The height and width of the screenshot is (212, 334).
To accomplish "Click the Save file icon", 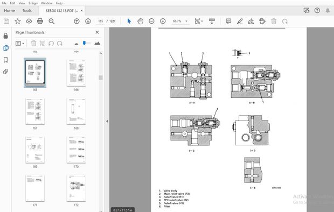I will pos(6,21).
